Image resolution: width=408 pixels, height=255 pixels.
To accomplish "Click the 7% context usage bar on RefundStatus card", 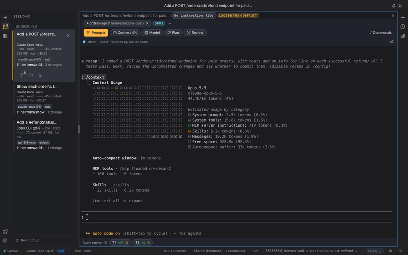I will 20,133.
